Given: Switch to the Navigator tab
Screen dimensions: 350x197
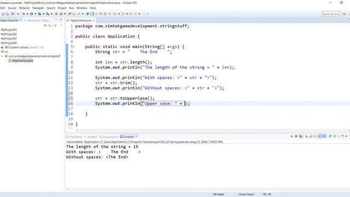Looking at the screenshot, I should coord(37,20).
